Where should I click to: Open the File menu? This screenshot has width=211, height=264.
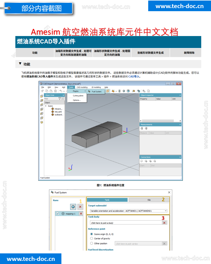pyautogui.click(x=43, y=87)
